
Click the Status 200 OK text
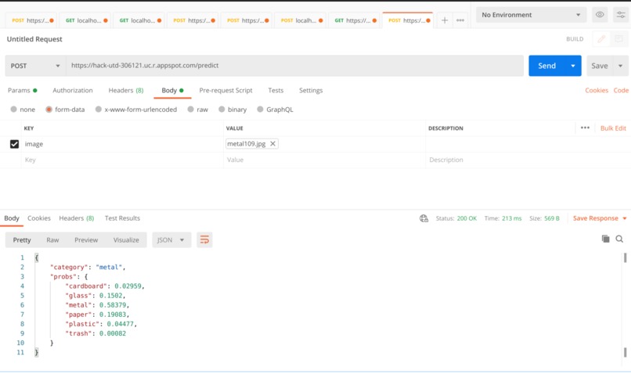coord(456,218)
